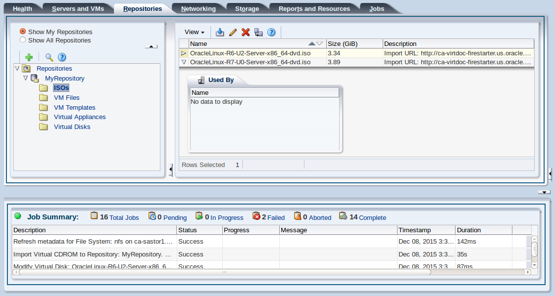Click the Timestamp column header
This screenshot has height=296, width=555.
426,230
